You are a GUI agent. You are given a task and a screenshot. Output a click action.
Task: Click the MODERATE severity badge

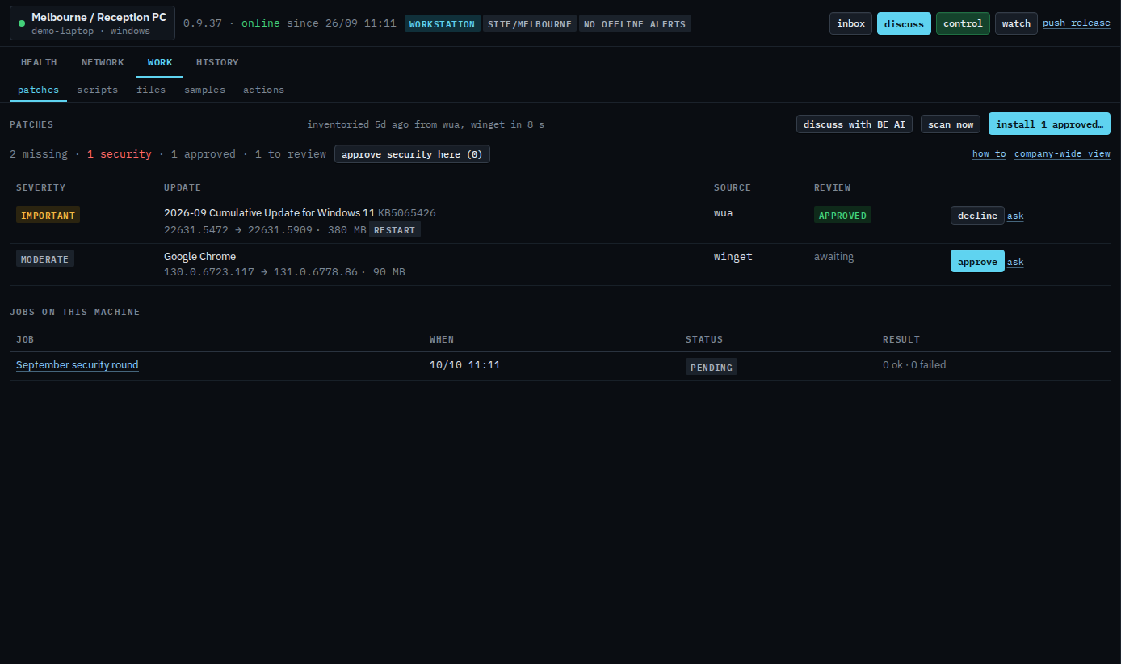pos(45,258)
